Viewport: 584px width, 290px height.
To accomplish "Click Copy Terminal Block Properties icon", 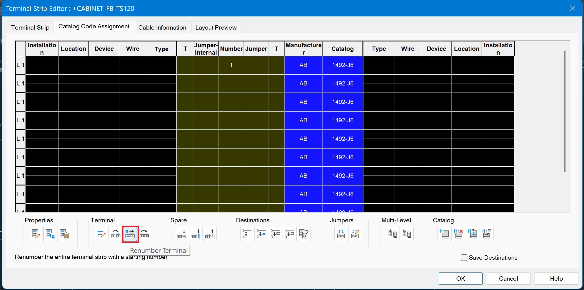I will point(50,234).
